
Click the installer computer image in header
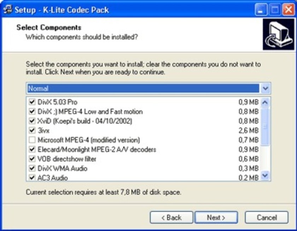pos(279,34)
